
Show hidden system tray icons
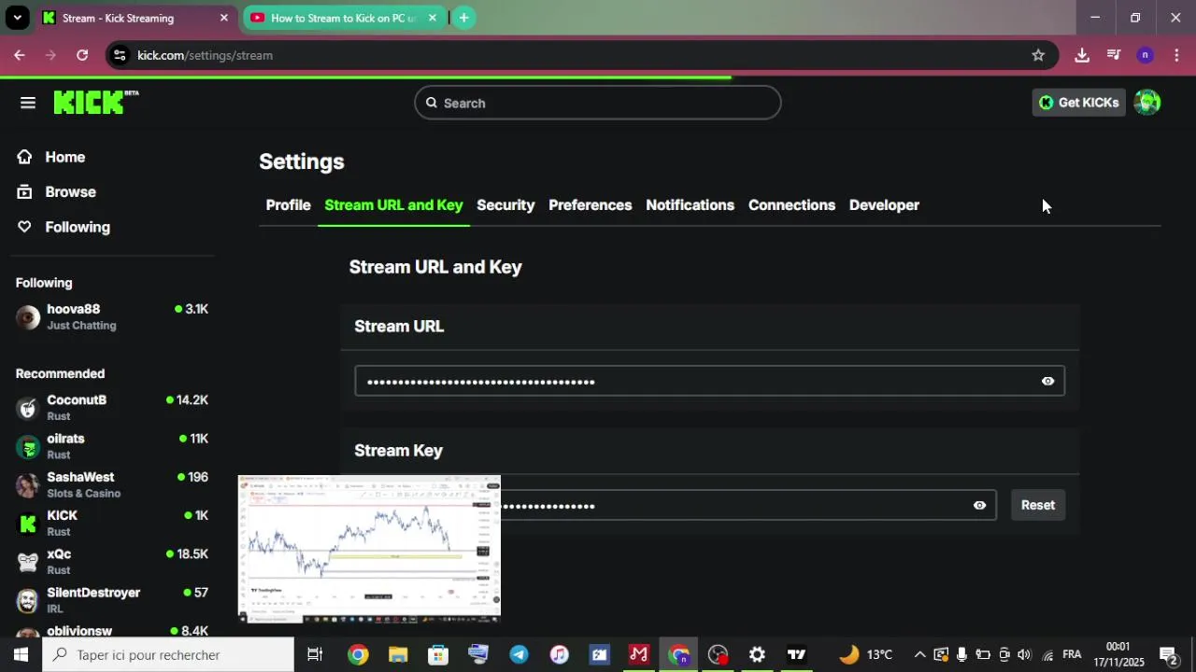[x=919, y=654]
